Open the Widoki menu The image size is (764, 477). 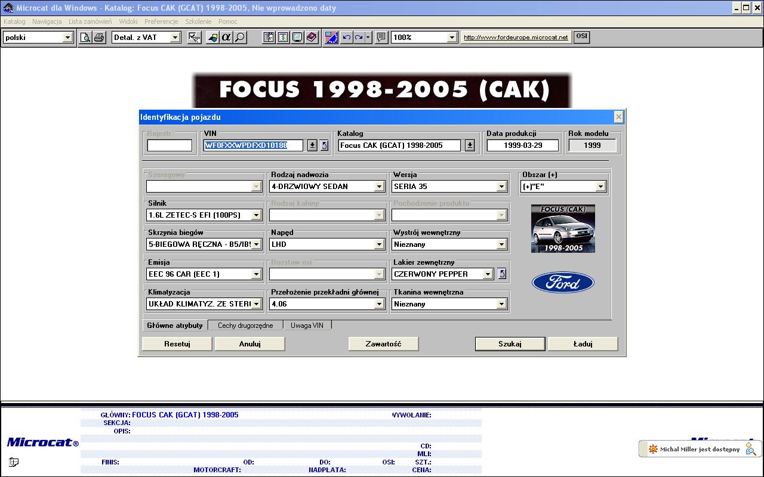[128, 21]
